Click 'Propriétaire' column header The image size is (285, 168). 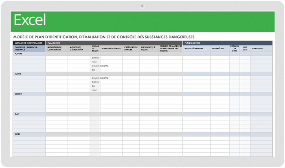(220, 49)
